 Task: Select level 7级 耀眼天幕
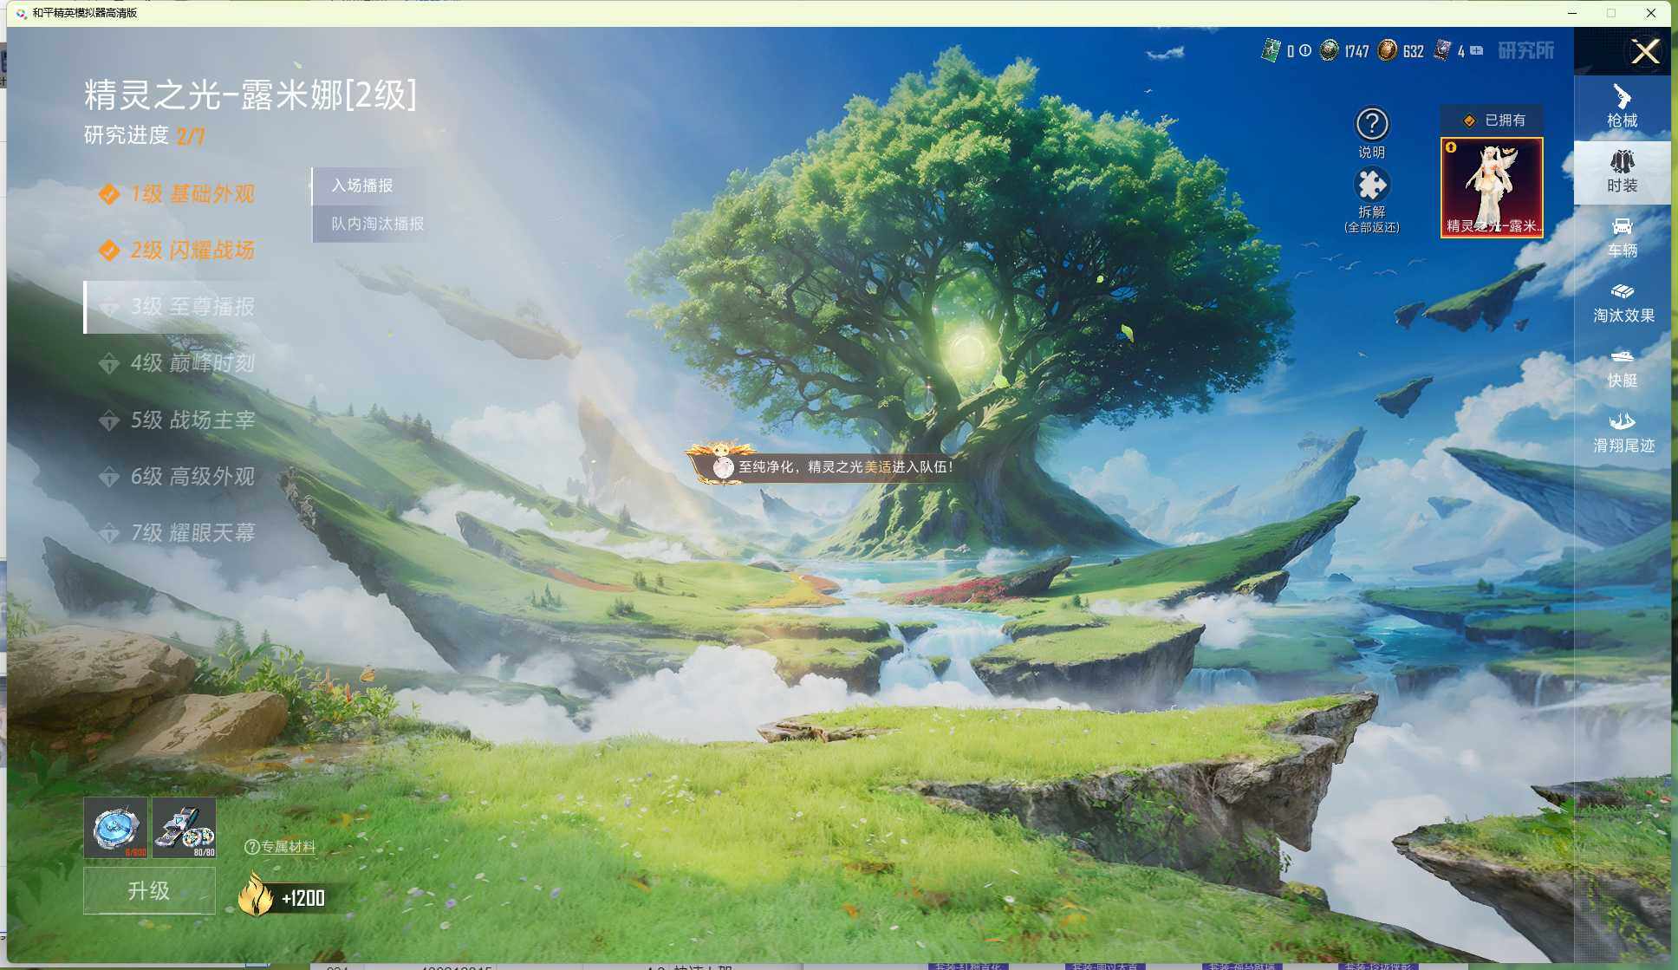click(x=192, y=532)
